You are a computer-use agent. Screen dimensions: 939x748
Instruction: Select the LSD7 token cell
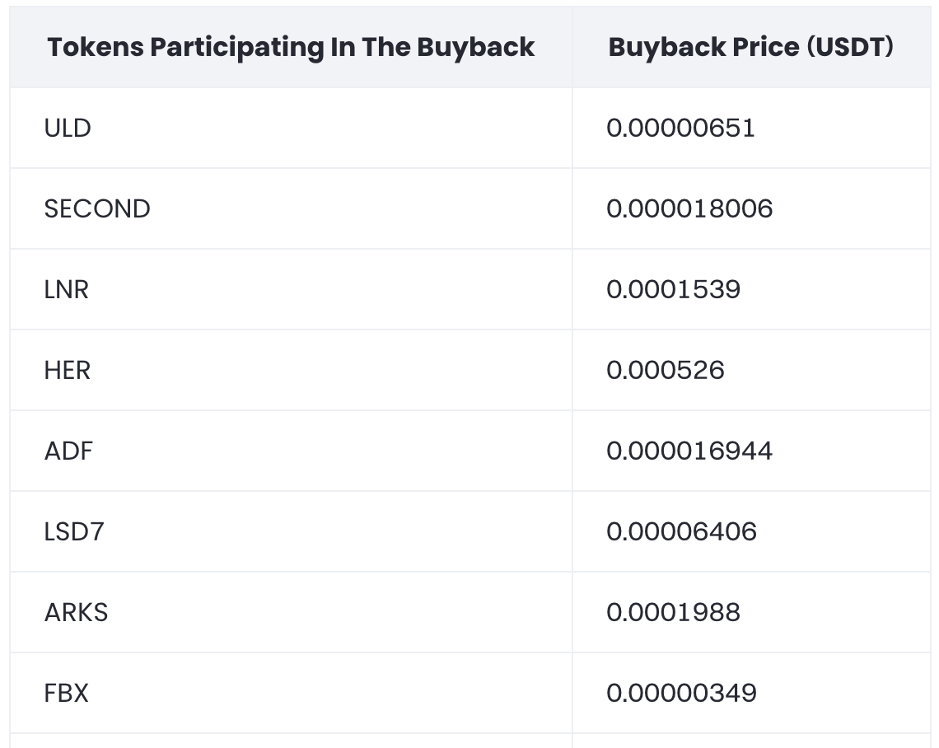coord(74,532)
